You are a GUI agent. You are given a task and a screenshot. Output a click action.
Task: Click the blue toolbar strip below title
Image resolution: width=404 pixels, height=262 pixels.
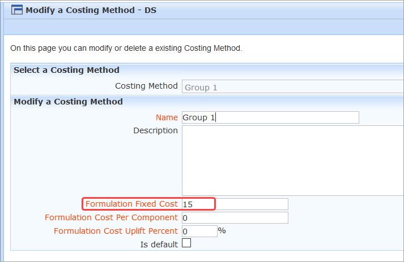pyautogui.click(x=204, y=27)
